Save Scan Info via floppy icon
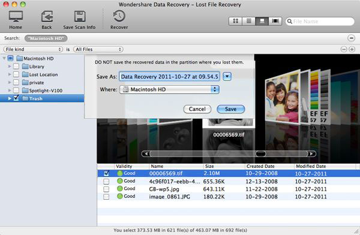Screen dimensions: 360x235 pos(80,16)
